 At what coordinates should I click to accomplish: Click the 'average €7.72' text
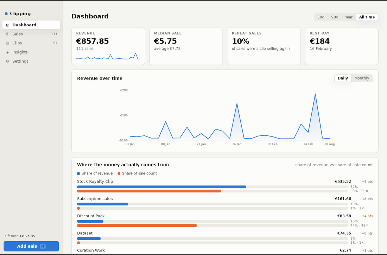[167, 49]
